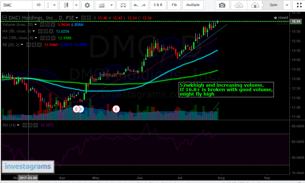Remove the BB indicator
Screen dimensions: 305x183
point(39,45)
